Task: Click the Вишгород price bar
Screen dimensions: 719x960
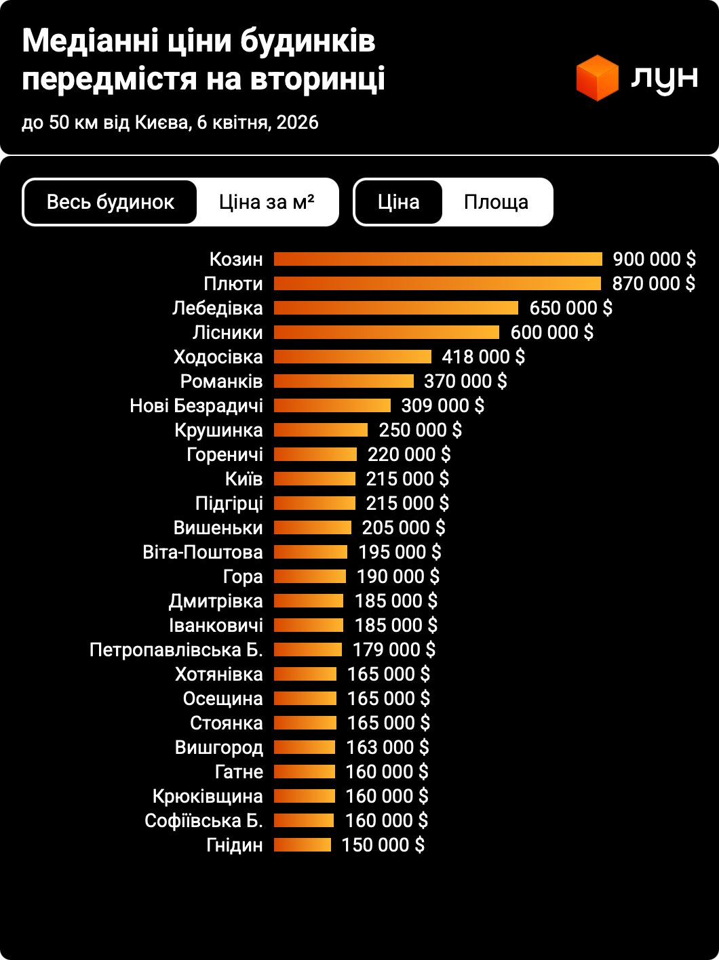Action: [x=304, y=747]
